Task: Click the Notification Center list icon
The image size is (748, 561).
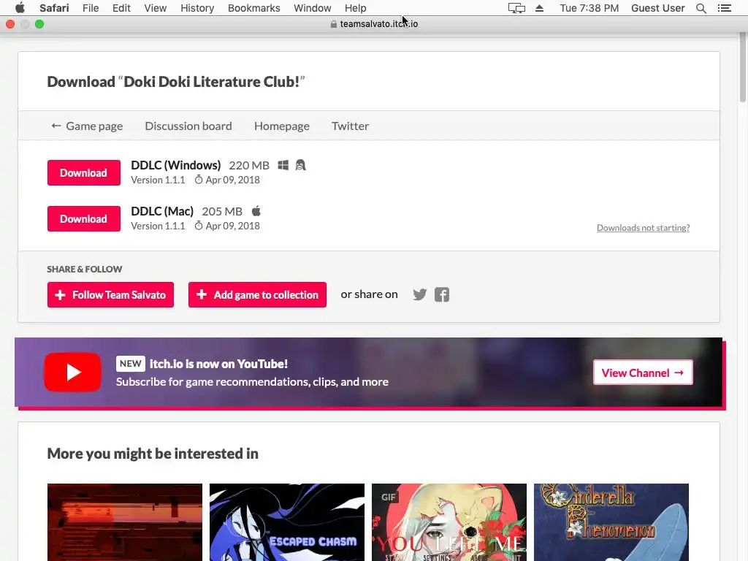Action: (x=724, y=8)
